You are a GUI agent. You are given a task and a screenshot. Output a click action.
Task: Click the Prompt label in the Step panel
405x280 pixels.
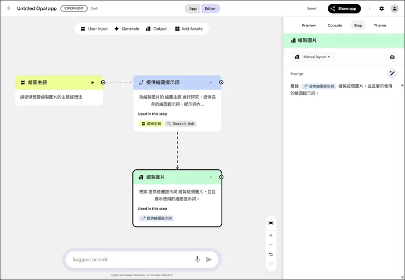(x=297, y=74)
